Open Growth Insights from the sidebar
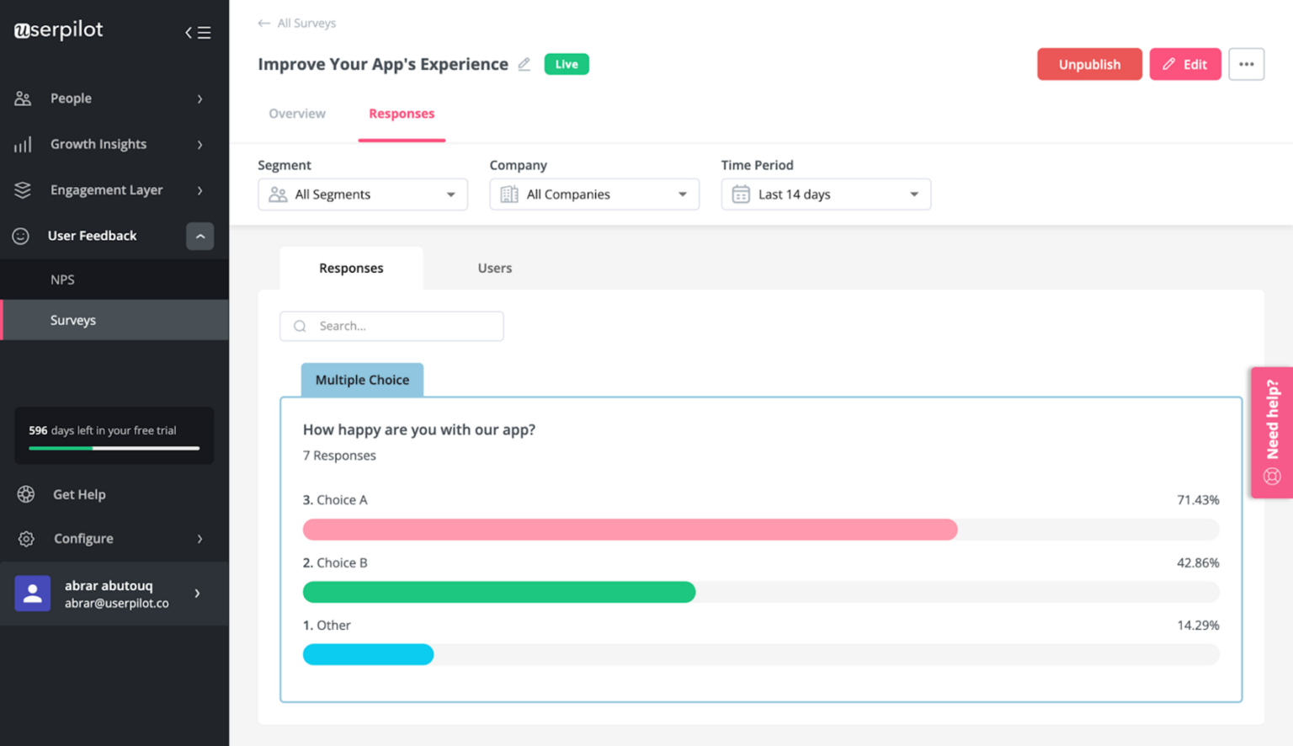The width and height of the screenshot is (1293, 746). coord(23,144)
